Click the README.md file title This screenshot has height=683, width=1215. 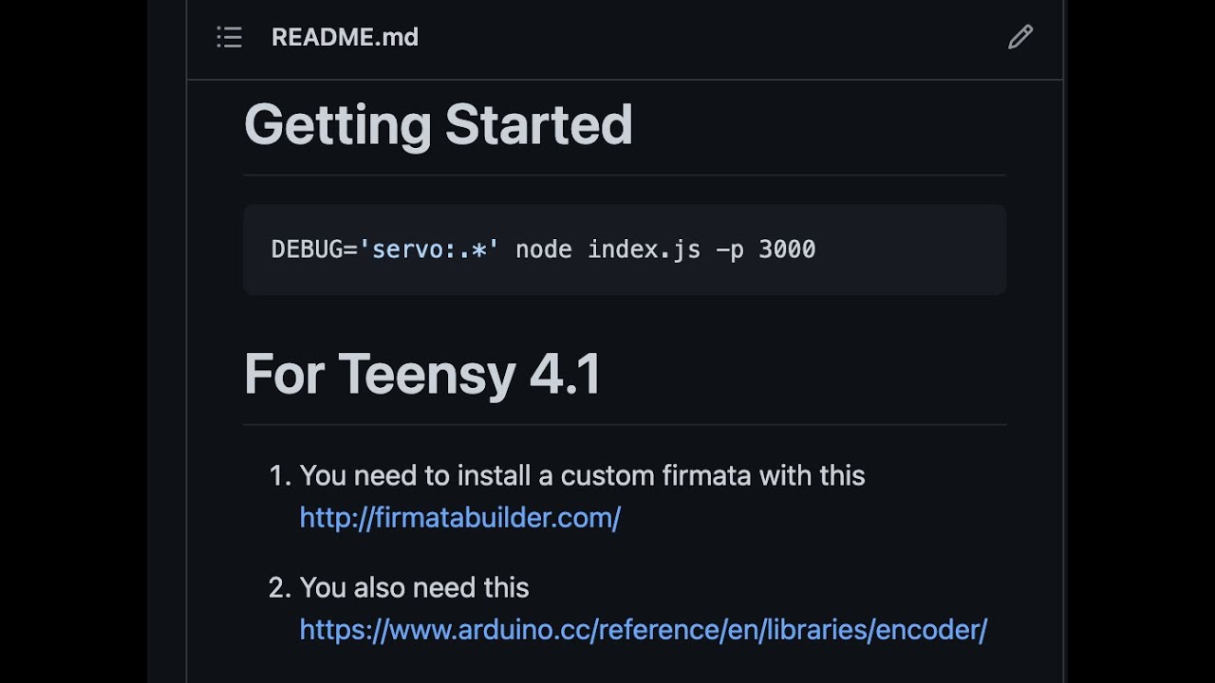click(x=345, y=37)
